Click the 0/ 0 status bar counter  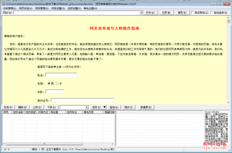point(7,150)
